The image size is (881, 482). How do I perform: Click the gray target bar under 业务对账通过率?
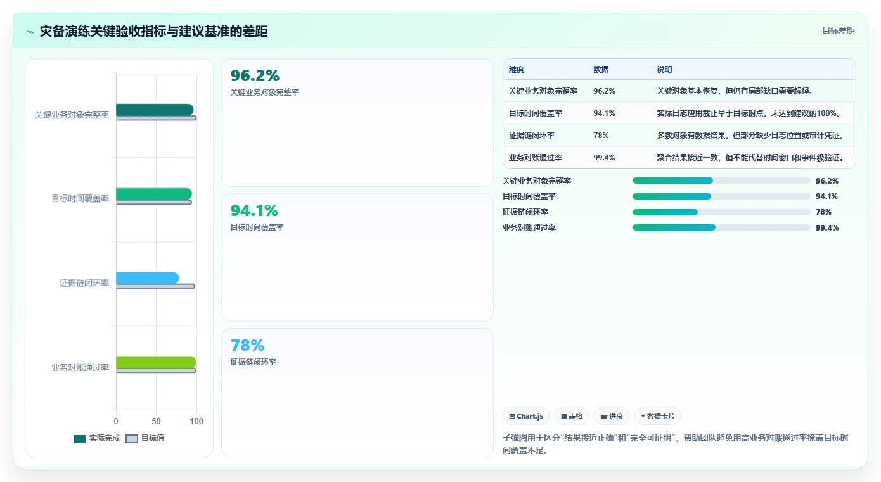[156, 371]
